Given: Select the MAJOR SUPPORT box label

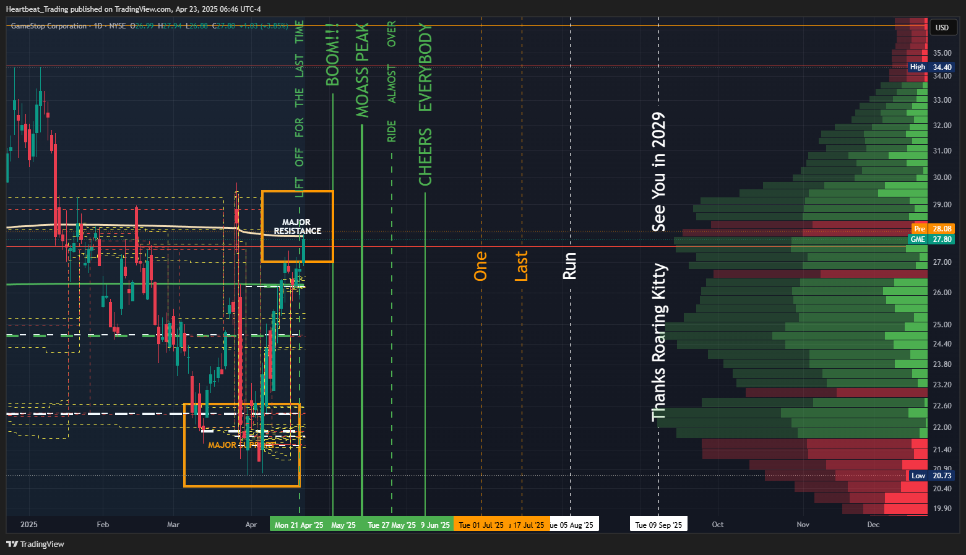Looking at the screenshot, I should (x=241, y=445).
